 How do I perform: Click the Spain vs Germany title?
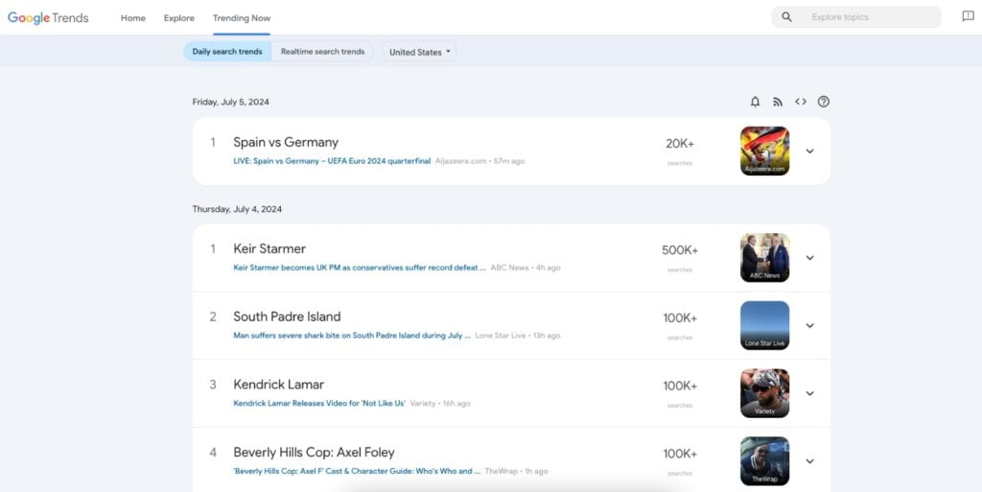[286, 142]
